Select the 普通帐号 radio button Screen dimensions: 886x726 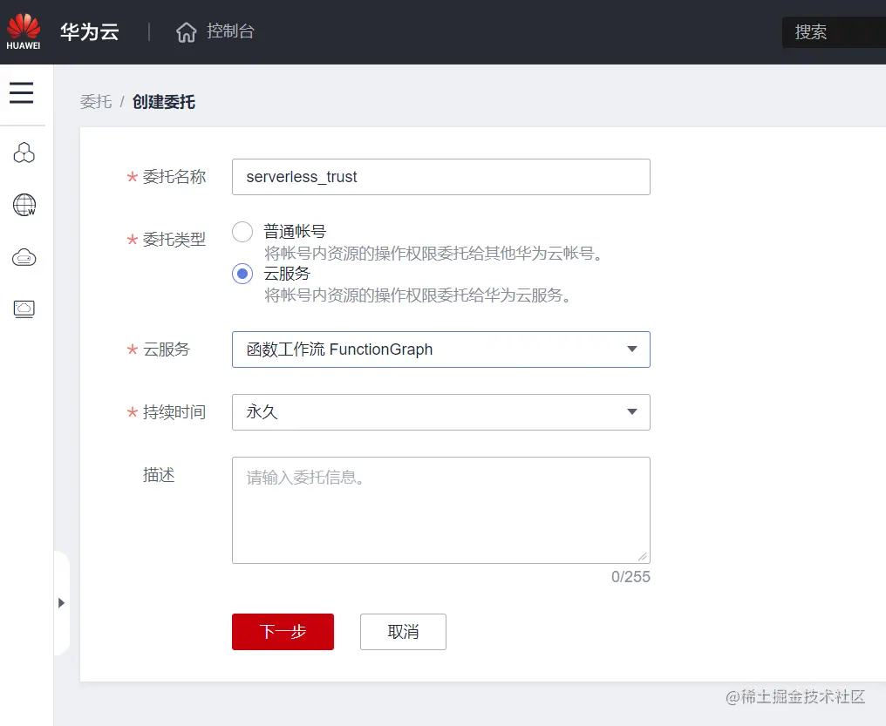242,232
